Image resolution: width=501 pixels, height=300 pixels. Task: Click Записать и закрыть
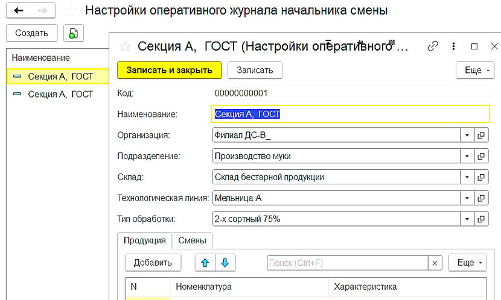click(170, 70)
